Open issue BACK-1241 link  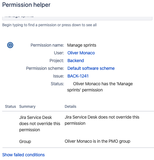[x=78, y=76]
